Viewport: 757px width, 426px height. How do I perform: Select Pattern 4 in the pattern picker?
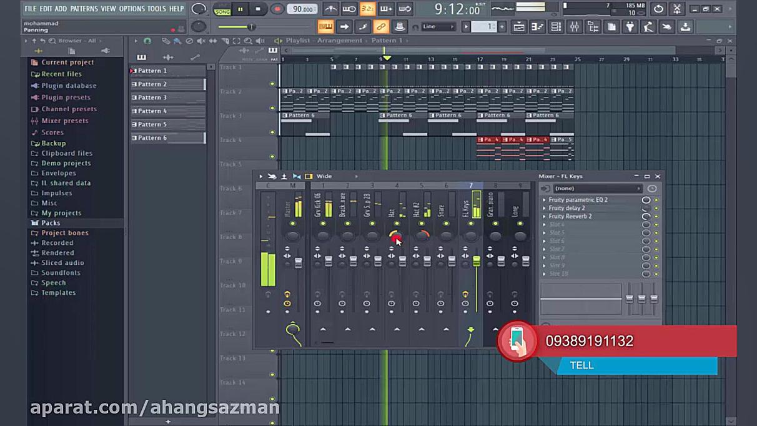167,111
